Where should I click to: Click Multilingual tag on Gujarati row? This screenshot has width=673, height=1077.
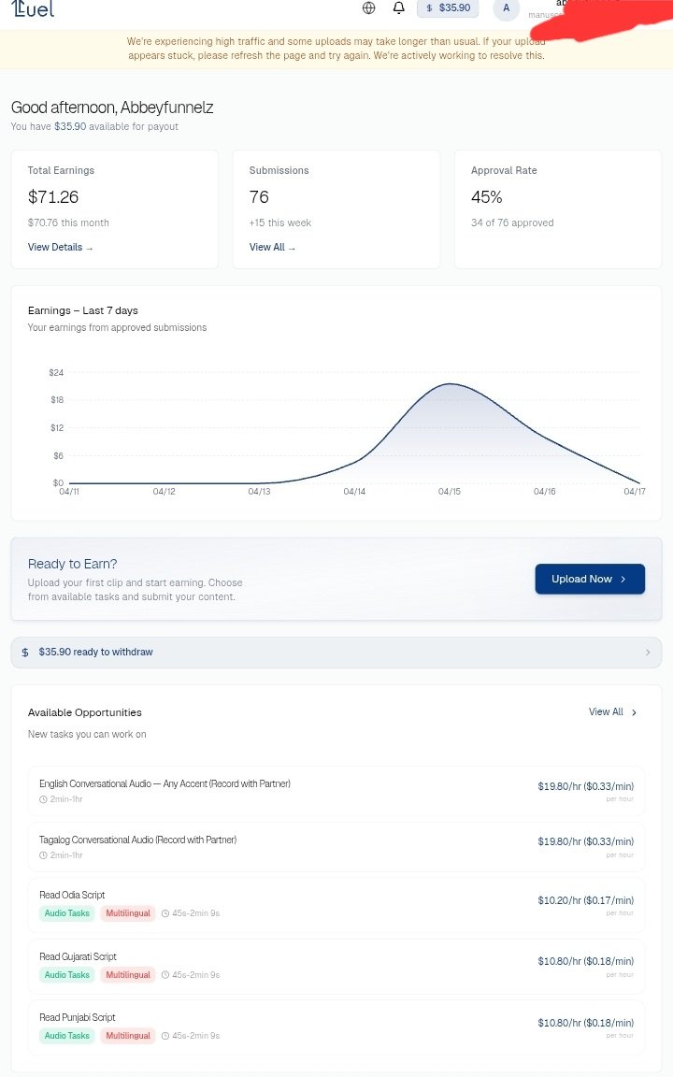128,975
